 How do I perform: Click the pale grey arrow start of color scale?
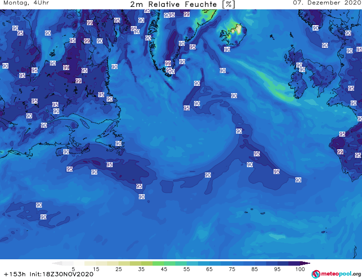(x=57, y=263)
